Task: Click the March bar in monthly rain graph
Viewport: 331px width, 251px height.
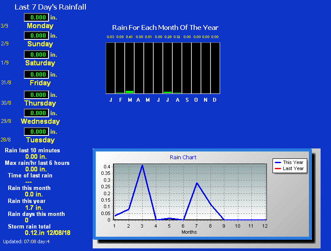Action: click(x=130, y=92)
